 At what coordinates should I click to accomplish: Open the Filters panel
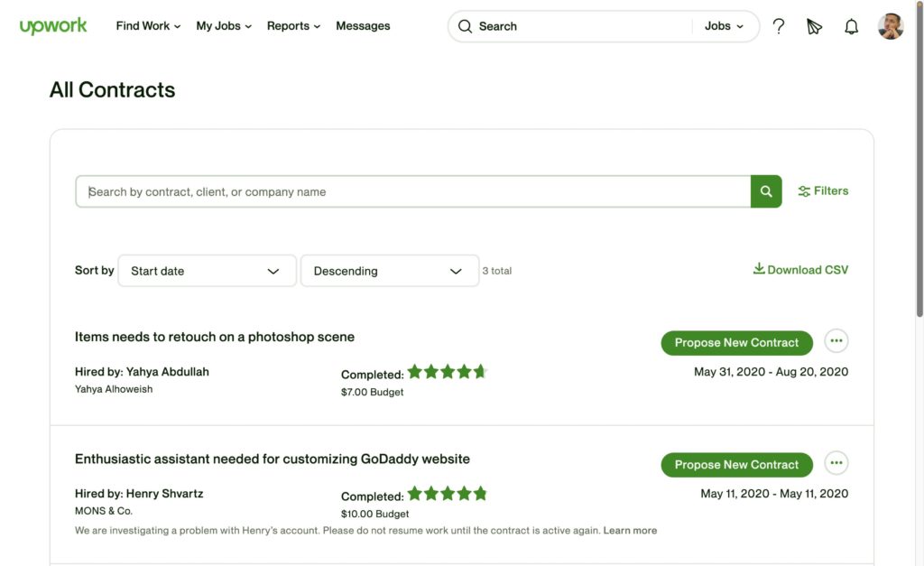pyautogui.click(x=823, y=191)
